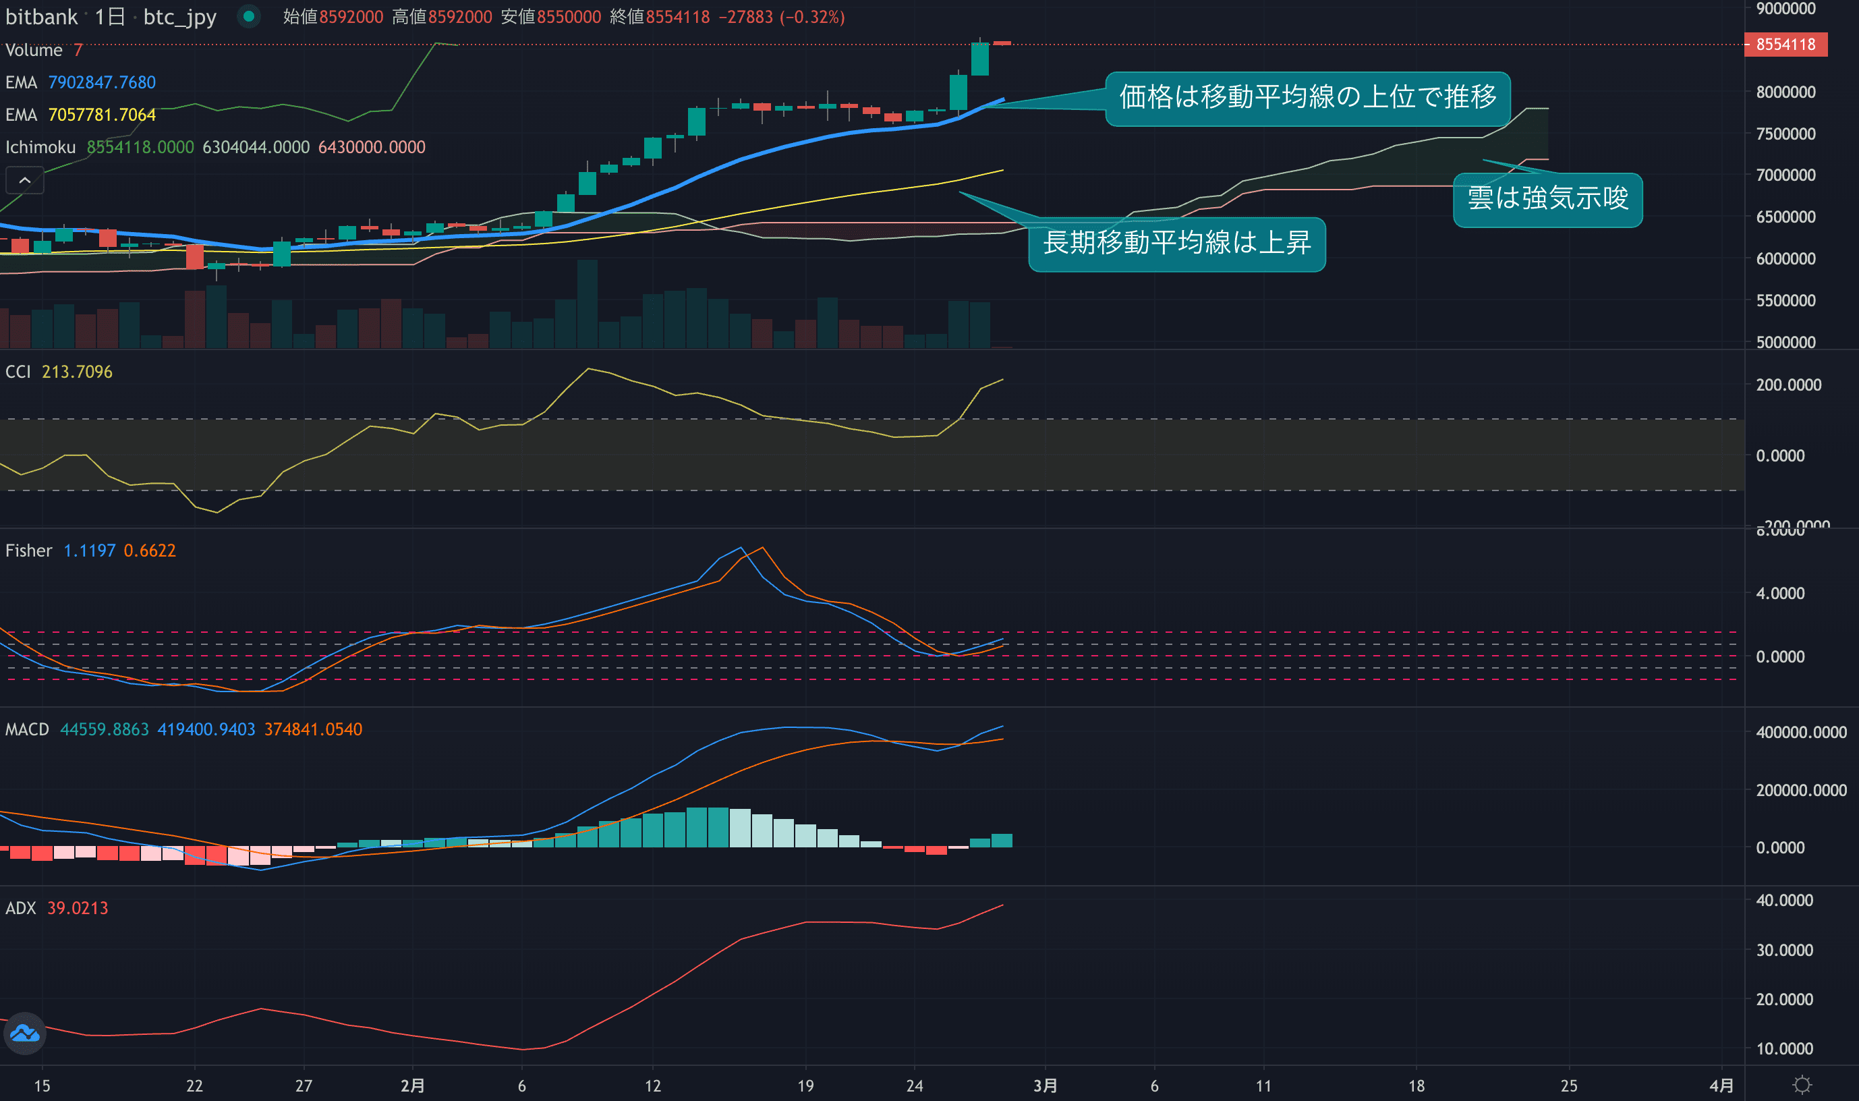Viewport: 1859px width, 1101px height.
Task: Click the Ichimoku indicator legend label
Action: (x=40, y=147)
